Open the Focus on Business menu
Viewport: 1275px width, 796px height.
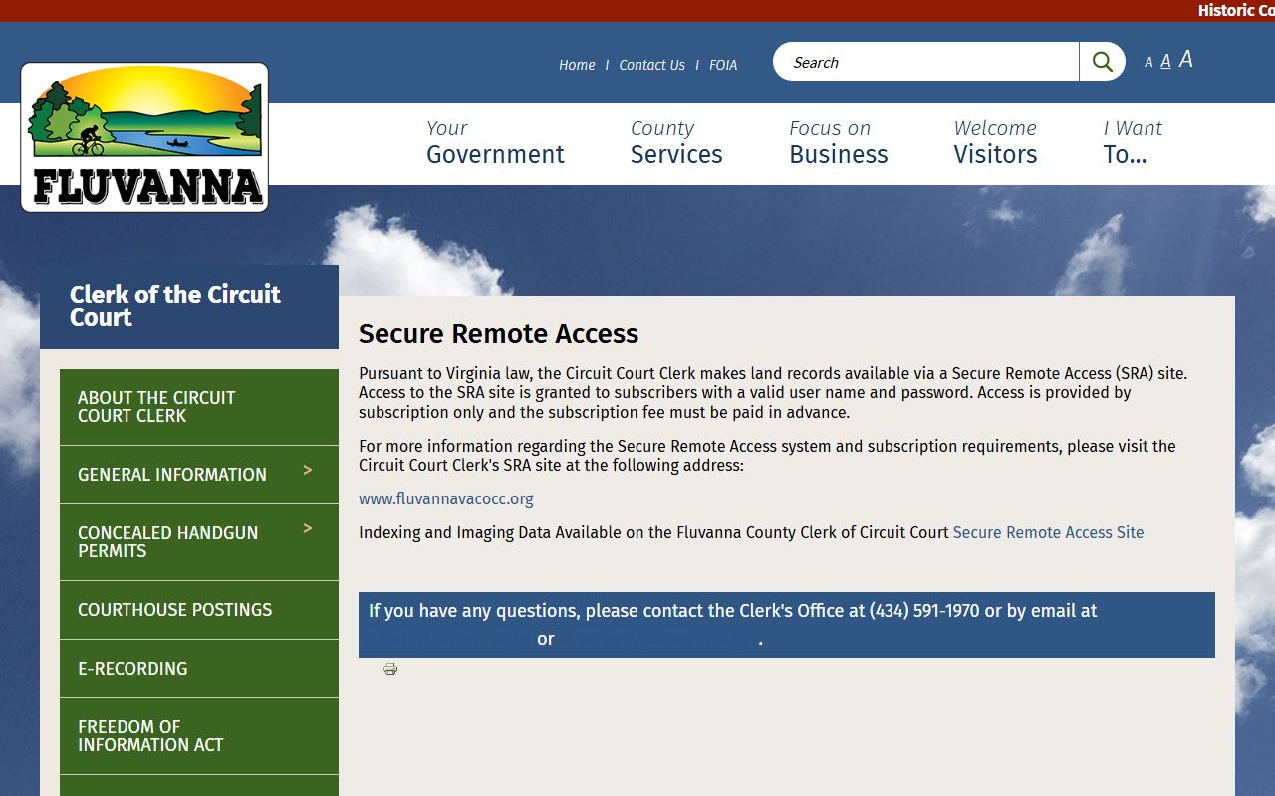pos(839,142)
